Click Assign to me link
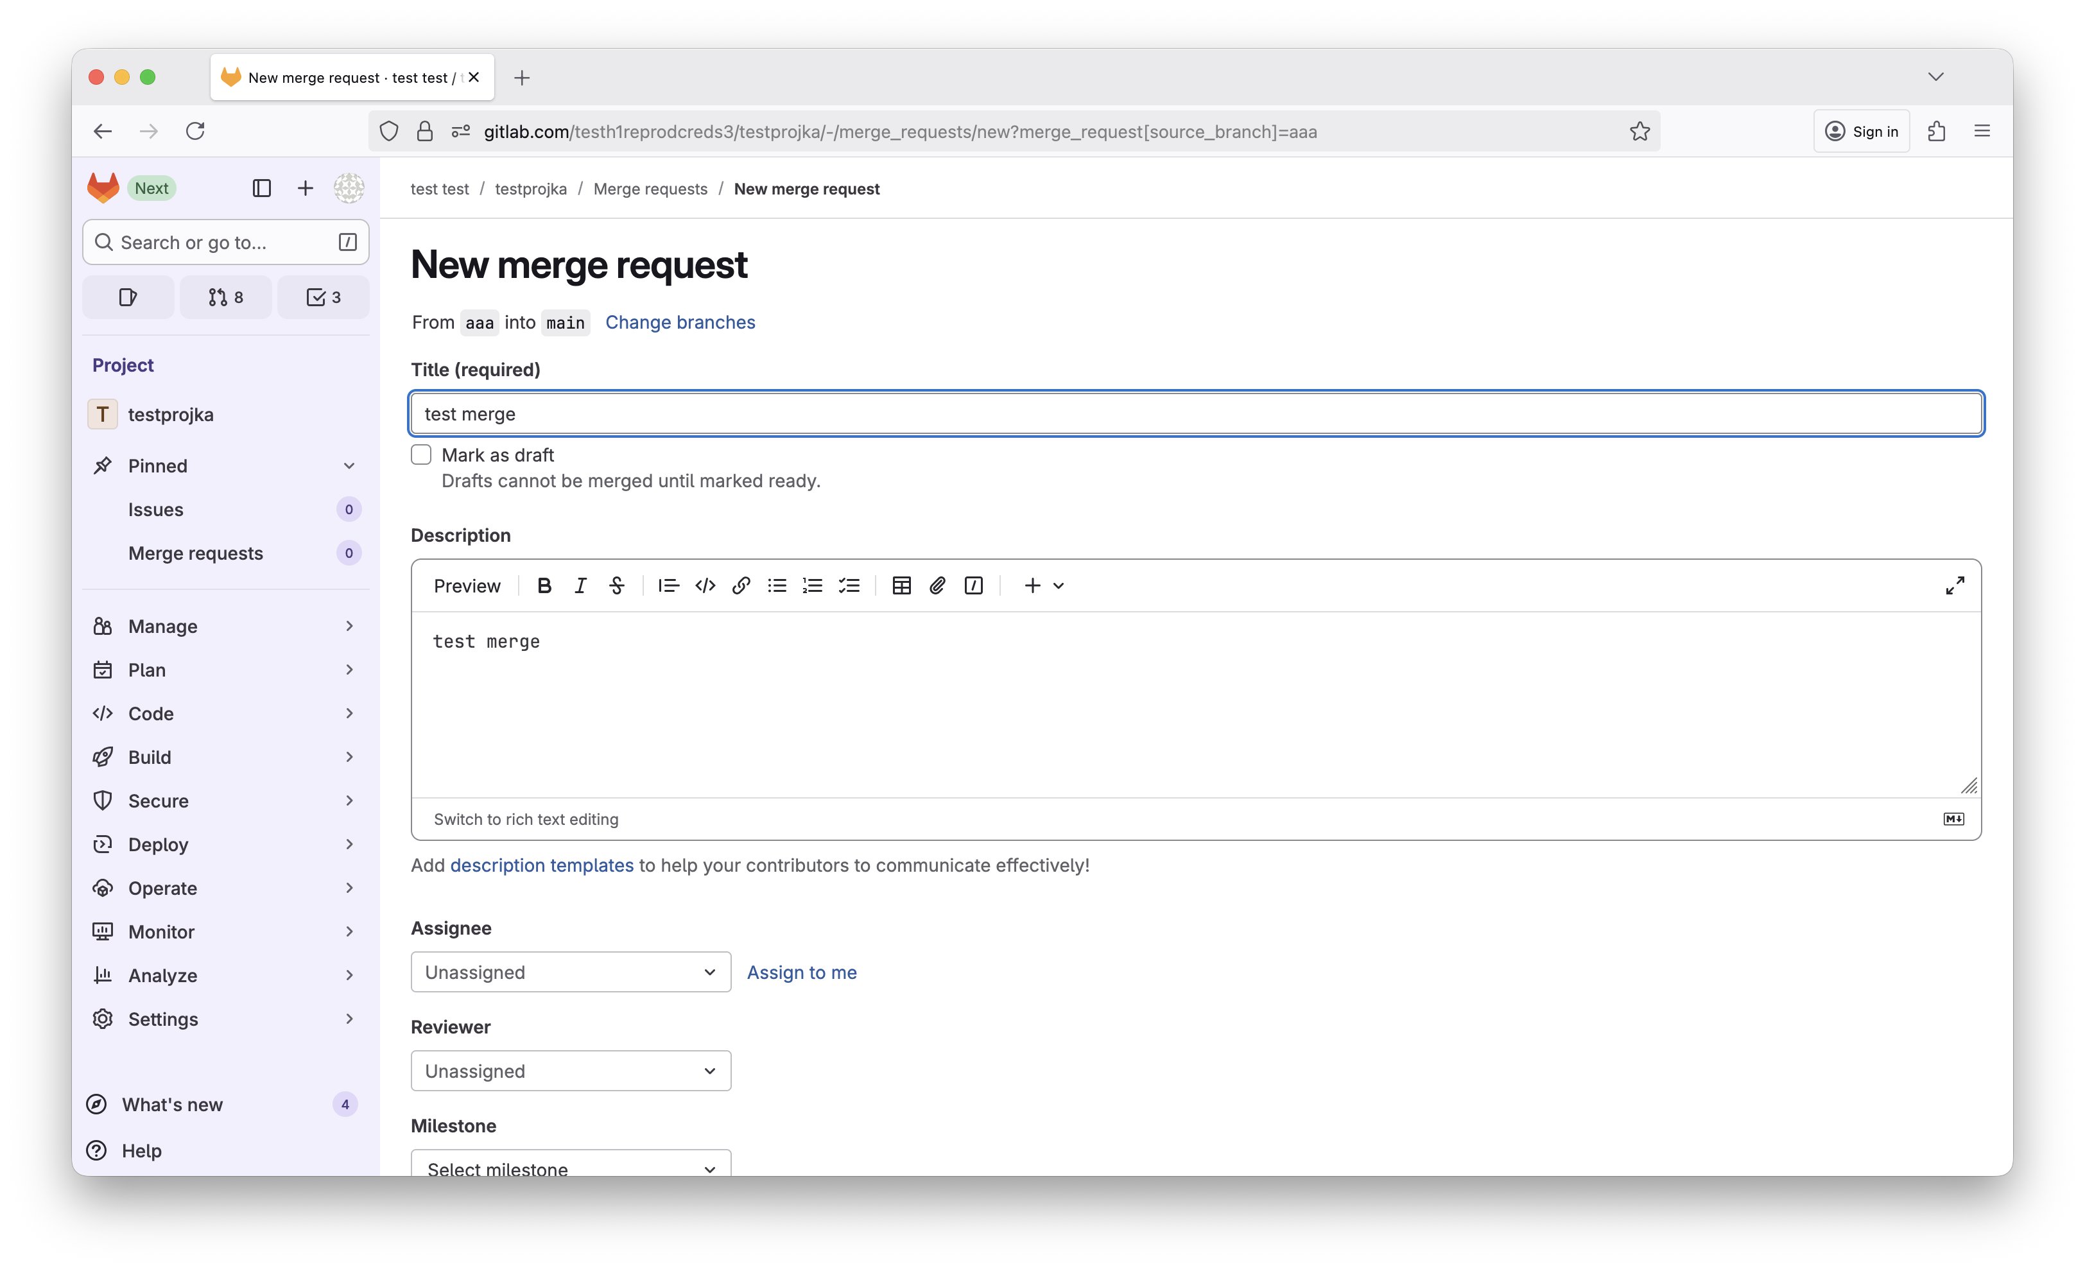 pyautogui.click(x=801, y=973)
